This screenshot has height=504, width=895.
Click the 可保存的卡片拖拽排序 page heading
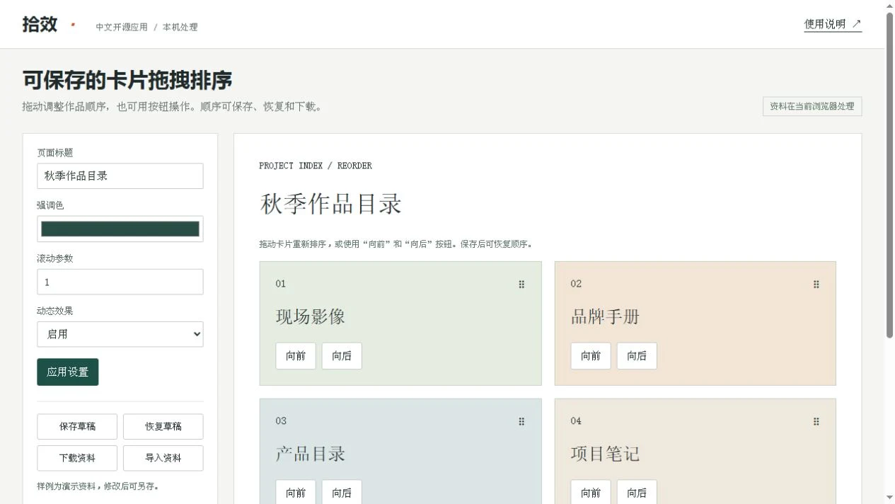[x=127, y=81]
